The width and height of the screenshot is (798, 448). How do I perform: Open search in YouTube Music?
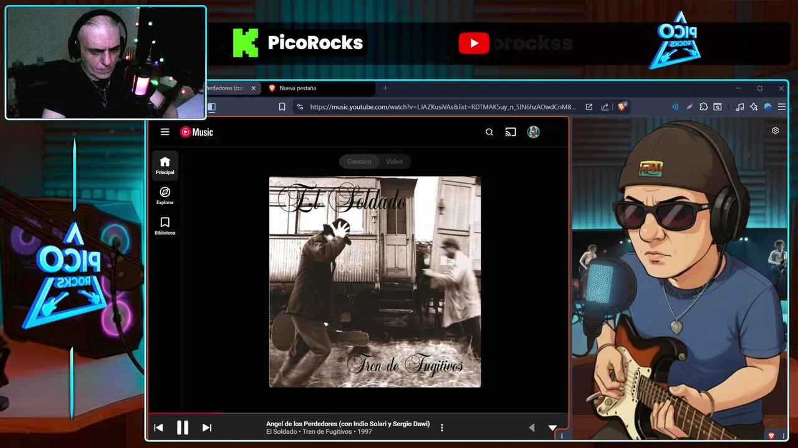(x=489, y=132)
